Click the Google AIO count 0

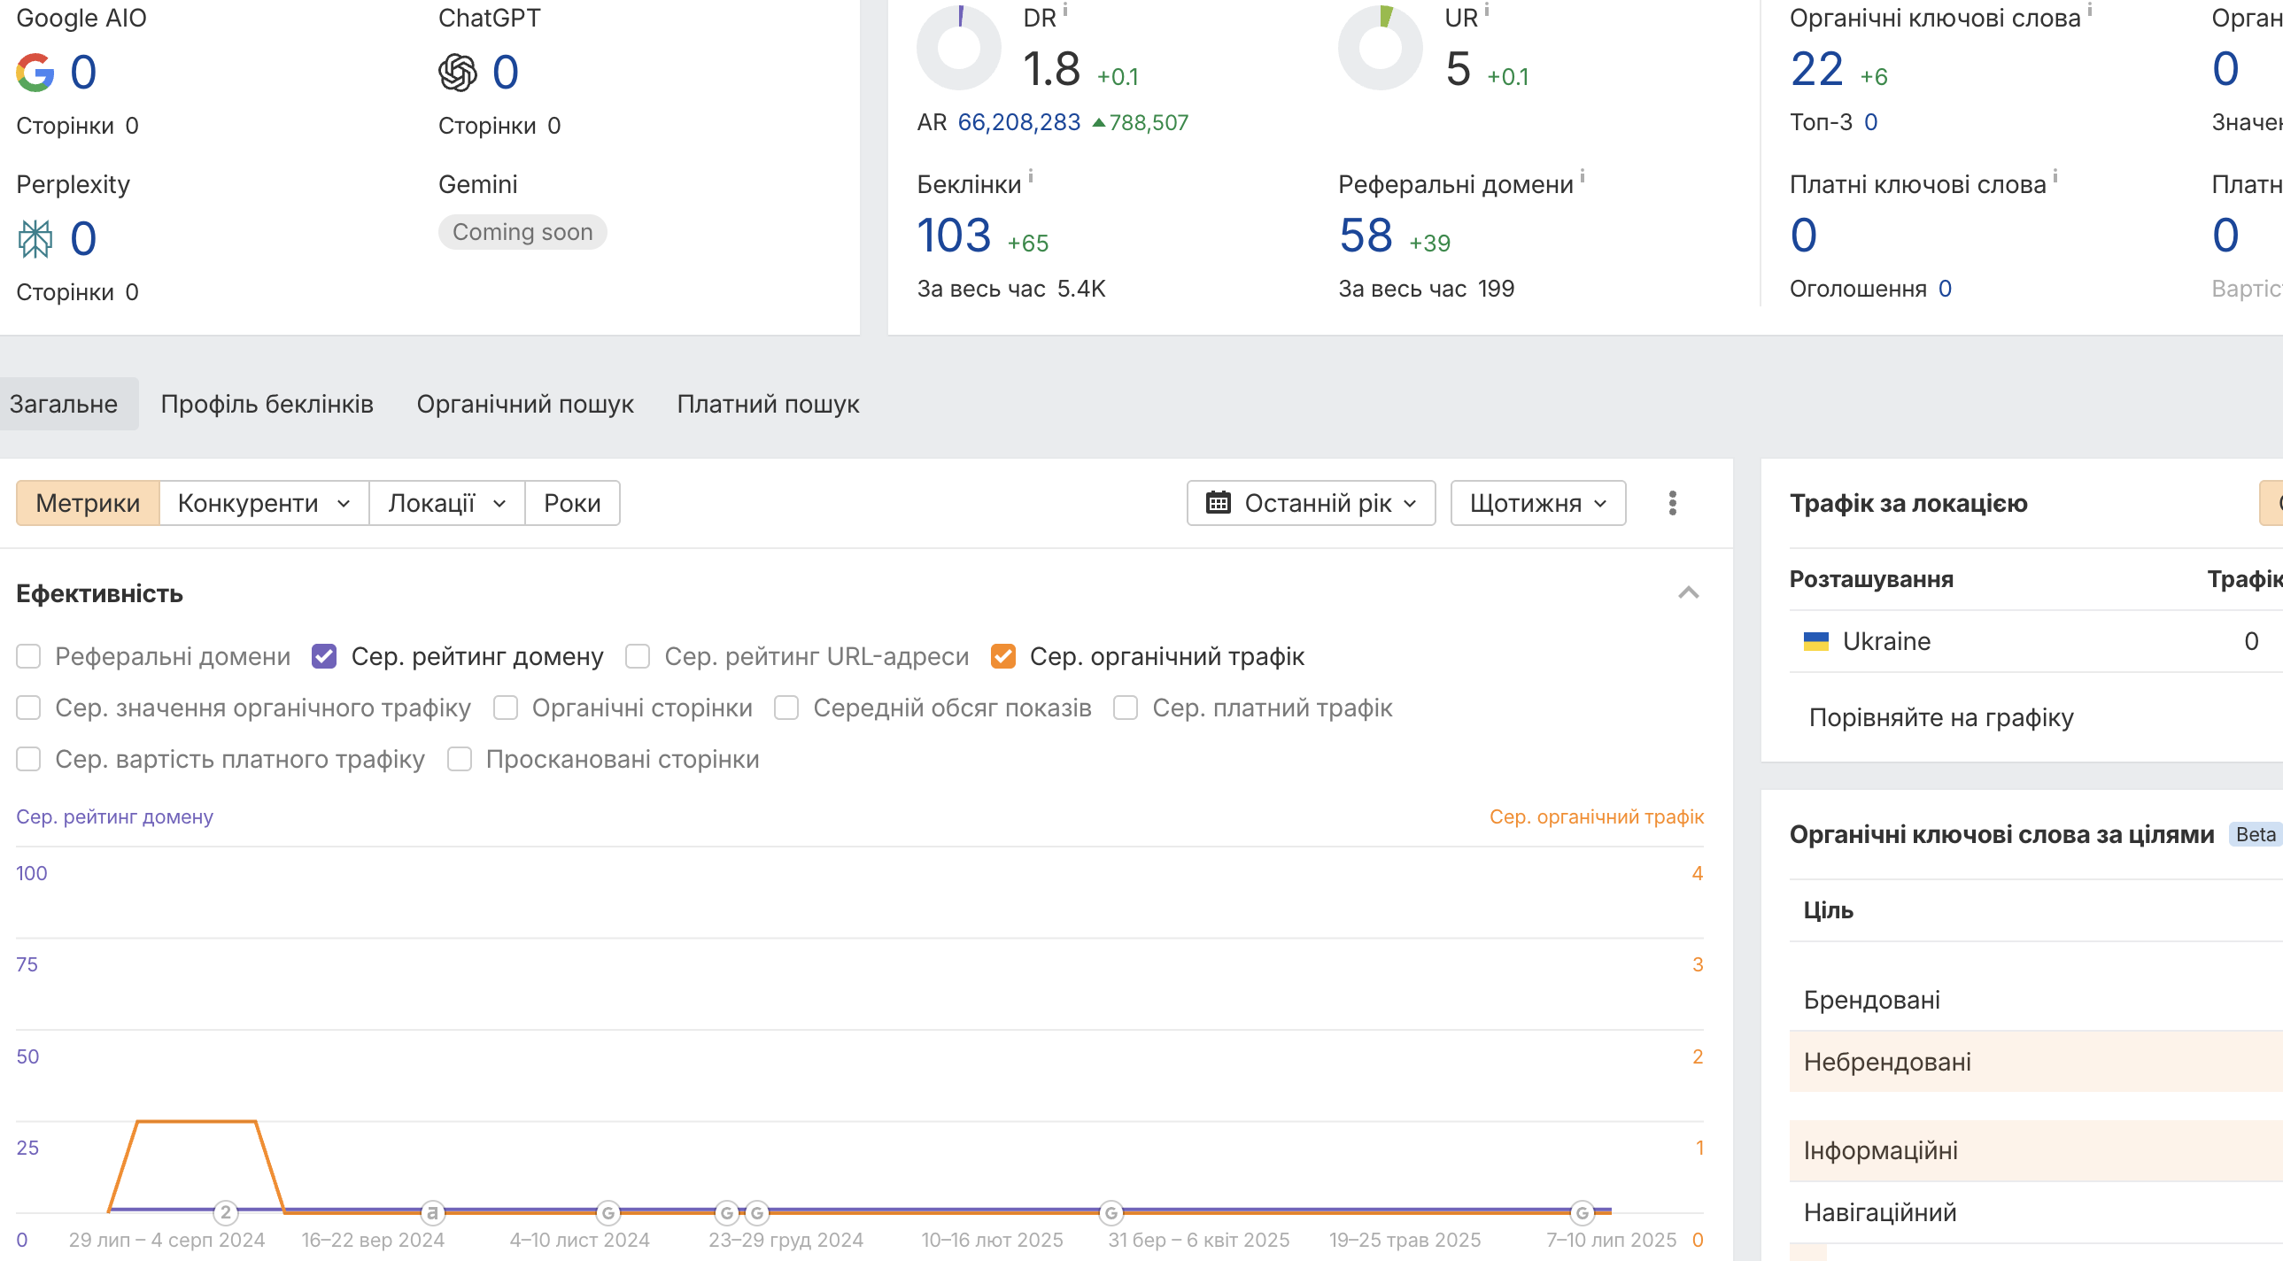pos(83,73)
